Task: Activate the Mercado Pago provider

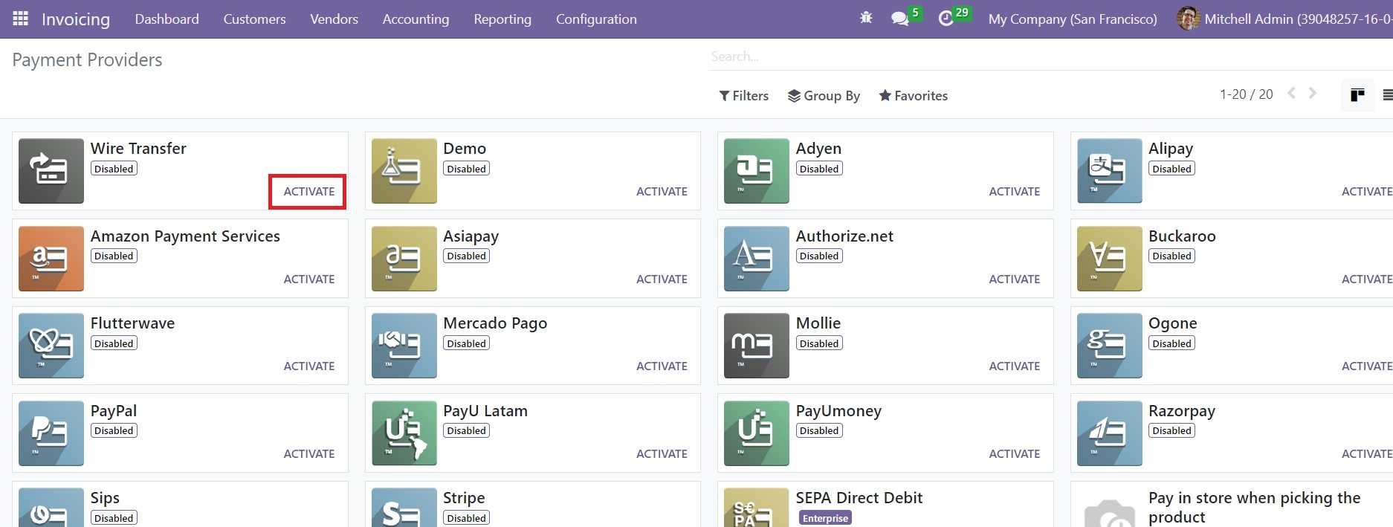Action: pos(662,366)
